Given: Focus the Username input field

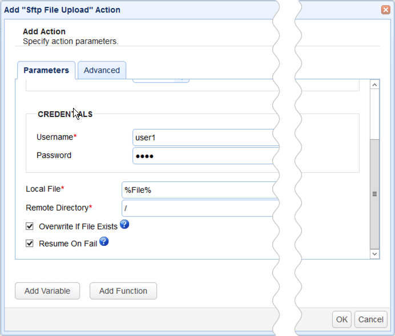Looking at the screenshot, I should click(x=205, y=137).
